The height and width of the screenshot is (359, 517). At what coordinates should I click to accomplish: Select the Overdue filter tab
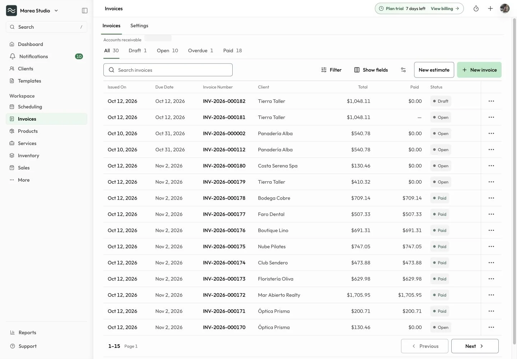click(x=200, y=51)
